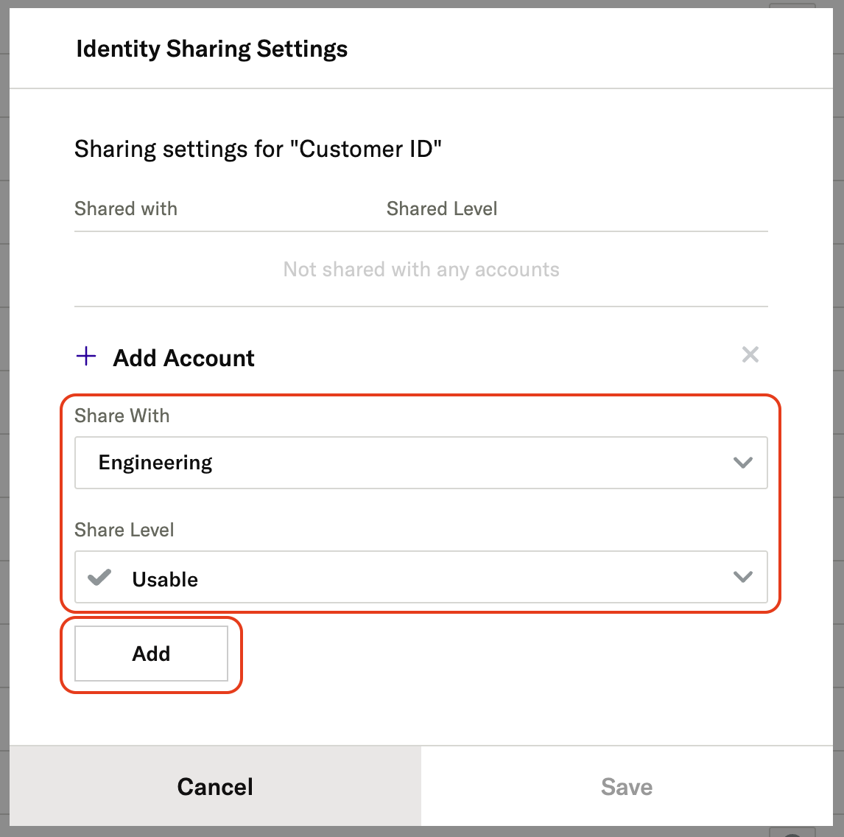The width and height of the screenshot is (844, 837).
Task: Expand the Share With chevron arrow
Action: point(742,463)
